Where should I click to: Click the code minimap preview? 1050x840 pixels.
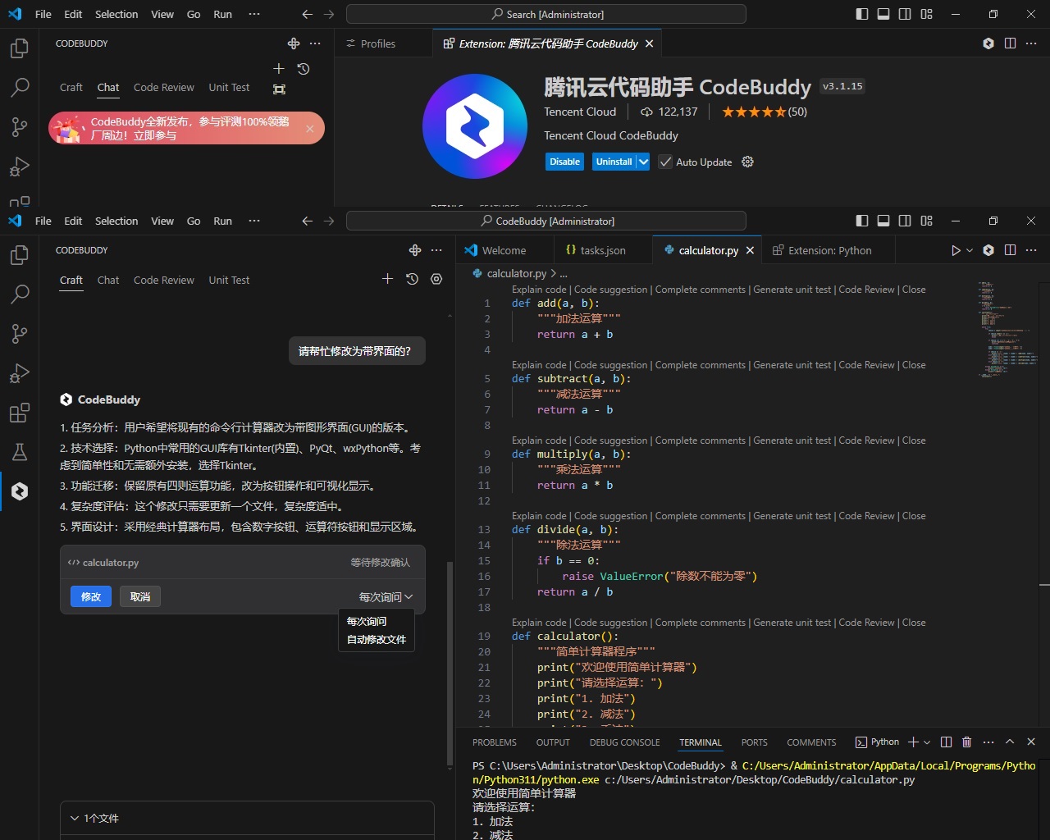(x=1007, y=329)
